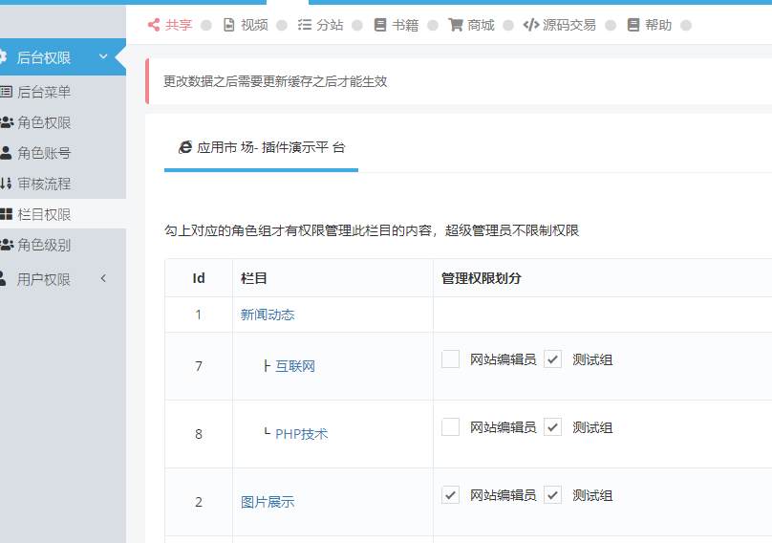The height and width of the screenshot is (543, 772).
Task: Click the list icon beside 后台菜单
Action: (6, 92)
